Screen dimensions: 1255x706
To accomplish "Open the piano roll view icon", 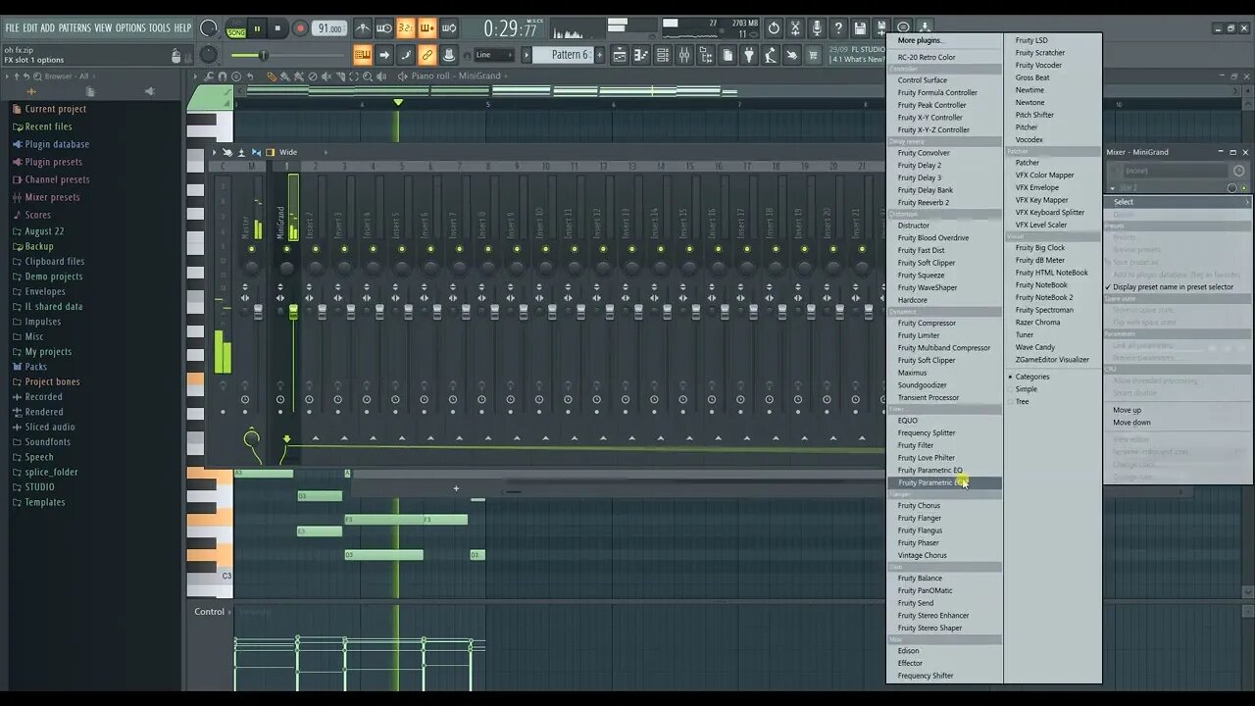I will [x=640, y=55].
